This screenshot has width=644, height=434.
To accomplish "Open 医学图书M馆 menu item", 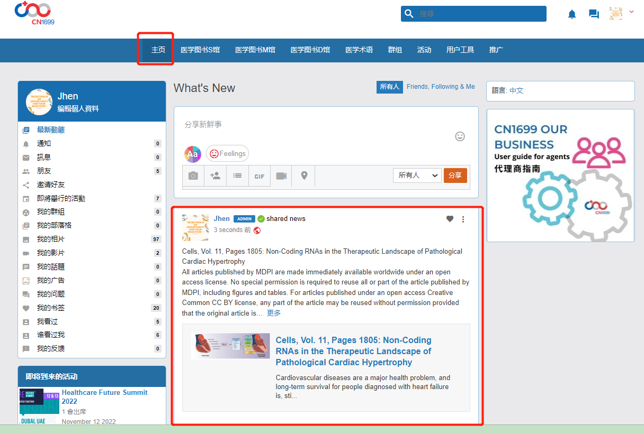I will tap(255, 50).
